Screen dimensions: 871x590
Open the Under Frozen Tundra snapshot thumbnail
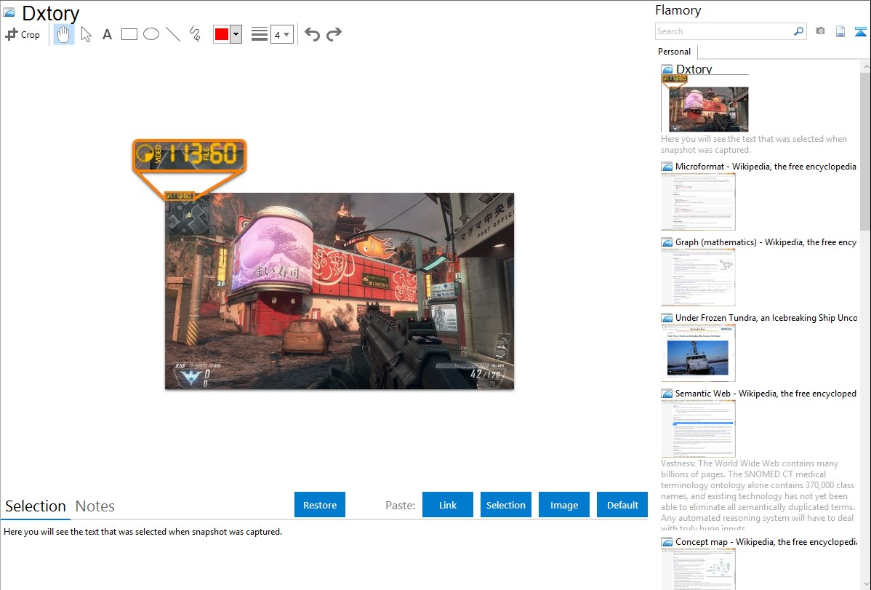tap(698, 353)
